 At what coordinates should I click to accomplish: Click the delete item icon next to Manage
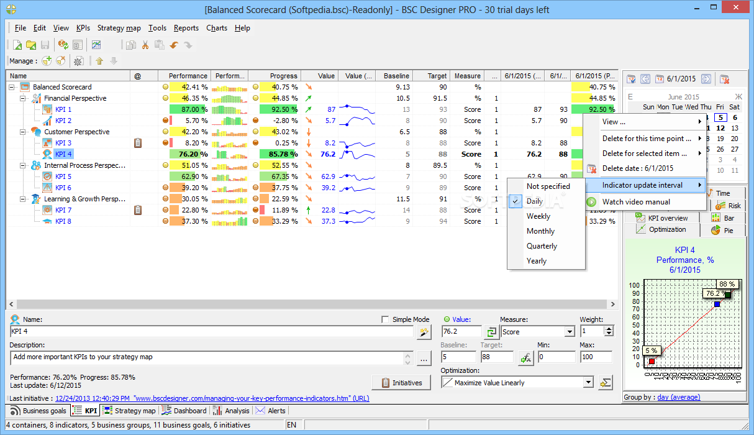60,61
